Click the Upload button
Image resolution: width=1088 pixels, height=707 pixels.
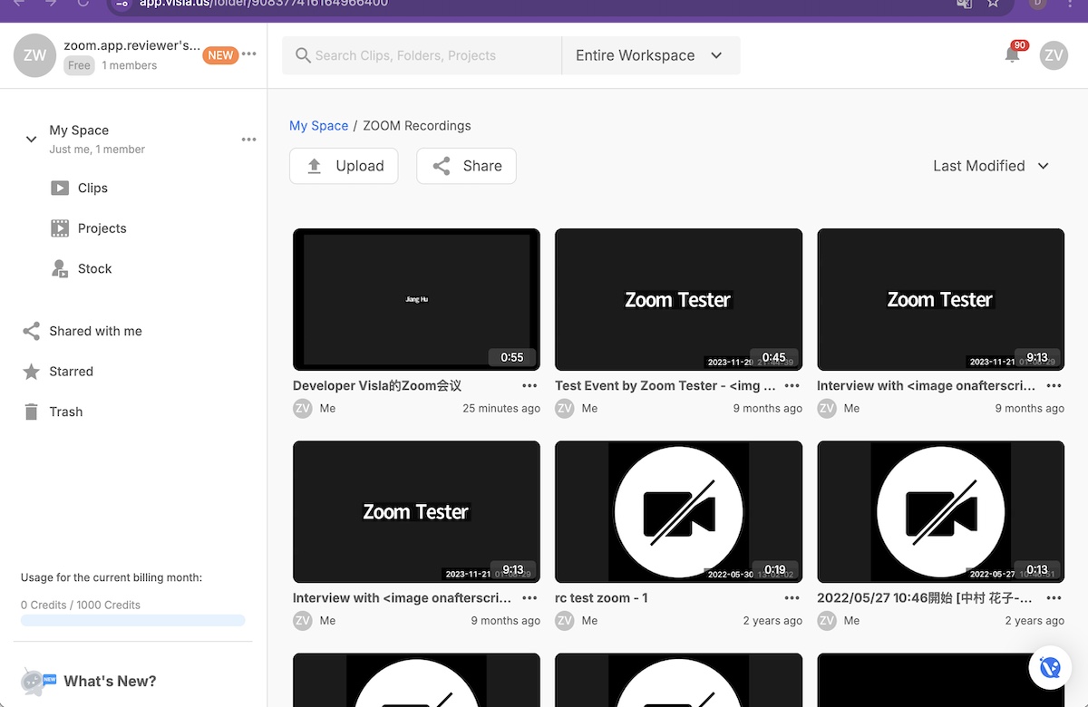coord(344,166)
